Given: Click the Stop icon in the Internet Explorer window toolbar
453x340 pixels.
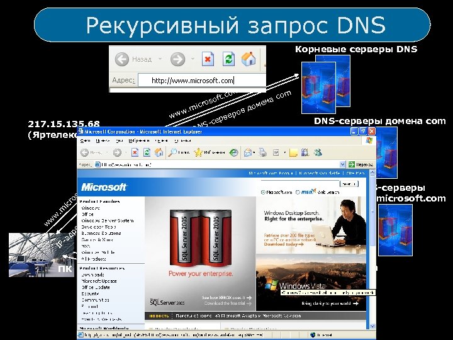Looking at the screenshot, I should 135,152.
